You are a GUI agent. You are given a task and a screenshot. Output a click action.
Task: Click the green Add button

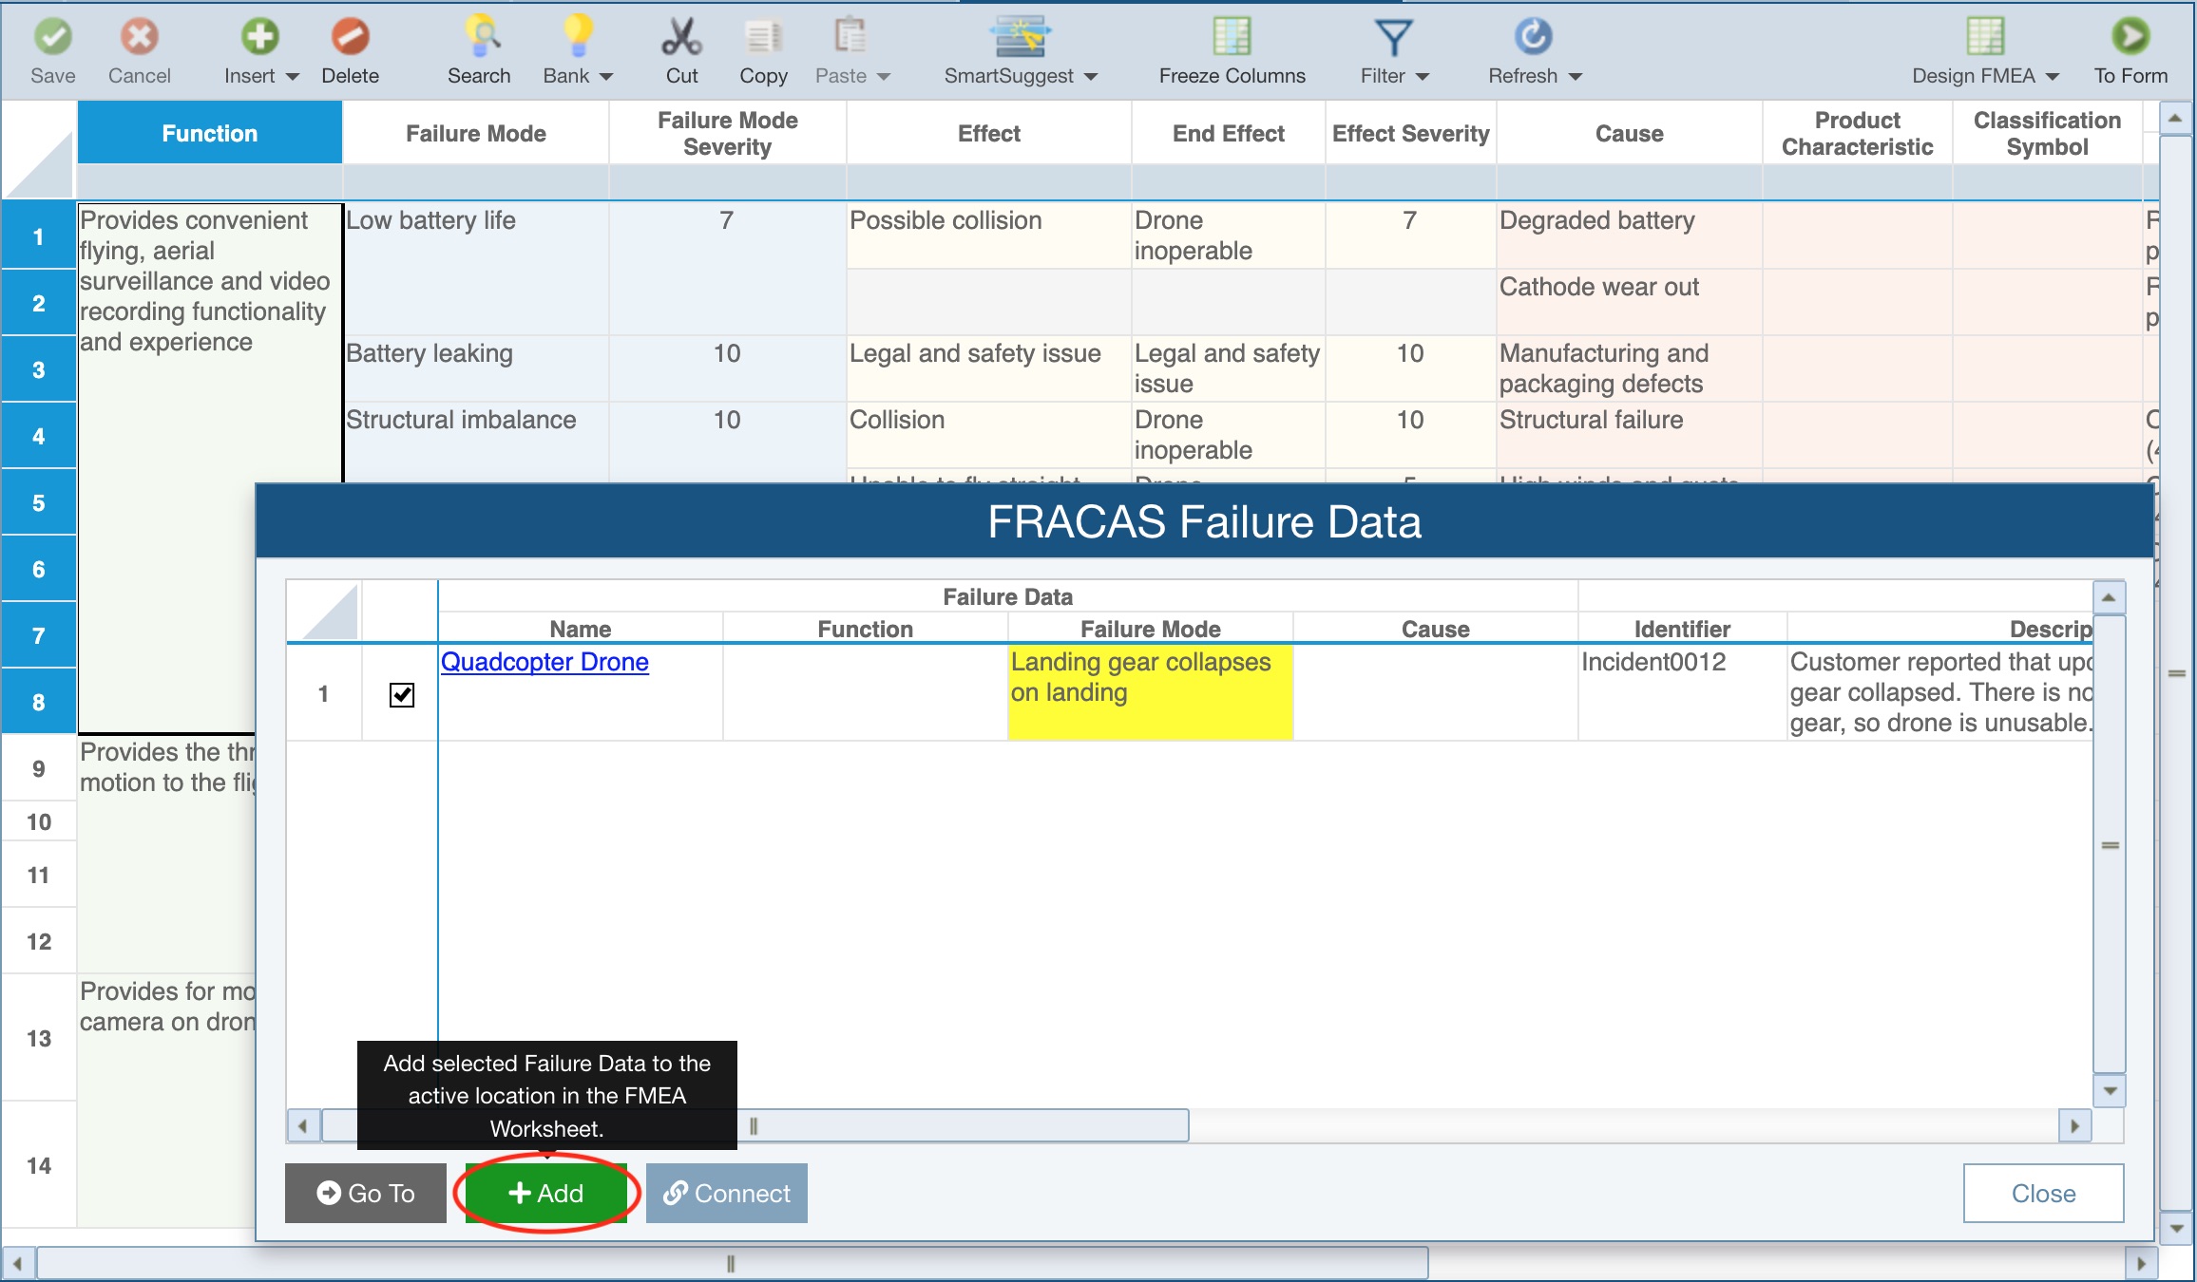[546, 1193]
